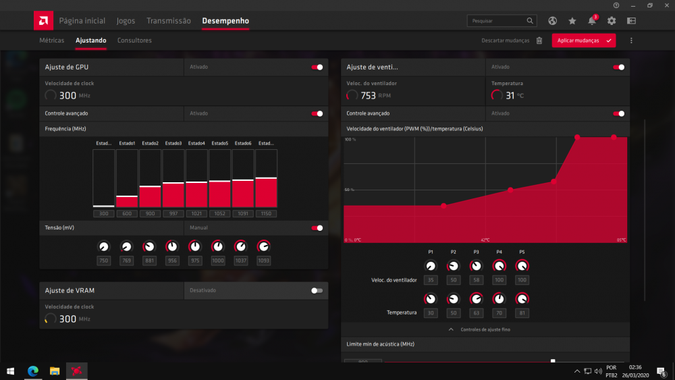Click the favorites star icon
Viewport: 675px width, 380px height.
pos(572,21)
